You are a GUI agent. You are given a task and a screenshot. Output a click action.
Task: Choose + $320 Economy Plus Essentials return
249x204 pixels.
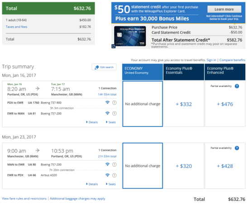click(x=184, y=166)
